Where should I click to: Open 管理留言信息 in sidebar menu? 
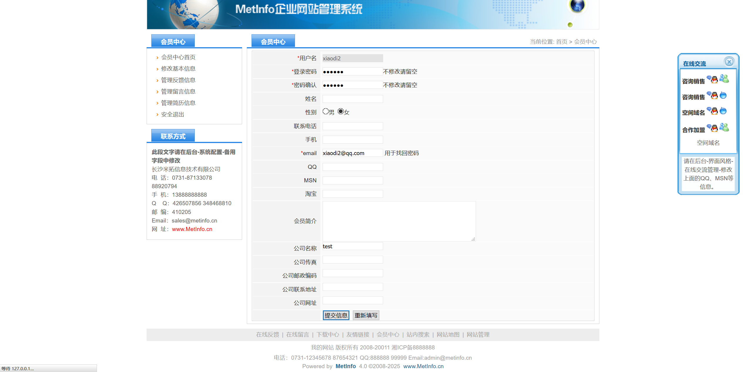tap(178, 91)
